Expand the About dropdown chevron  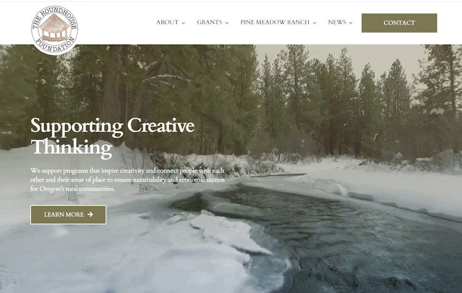(183, 23)
